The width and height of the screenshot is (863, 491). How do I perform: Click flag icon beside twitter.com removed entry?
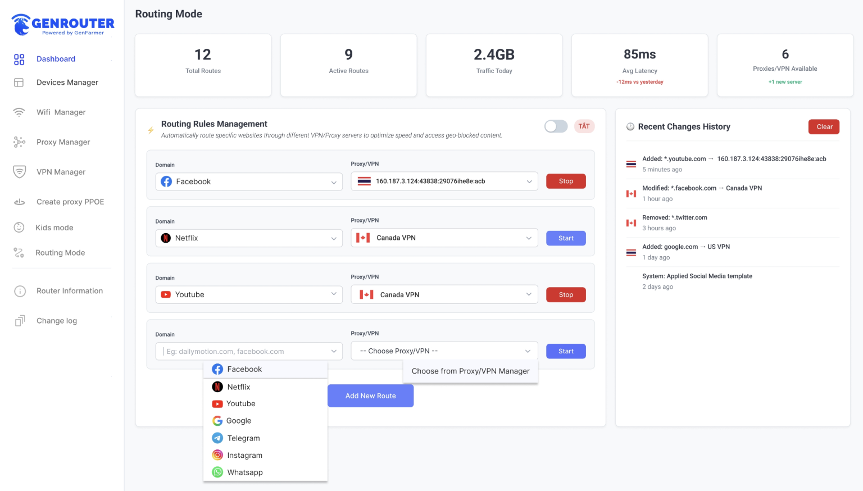(632, 223)
